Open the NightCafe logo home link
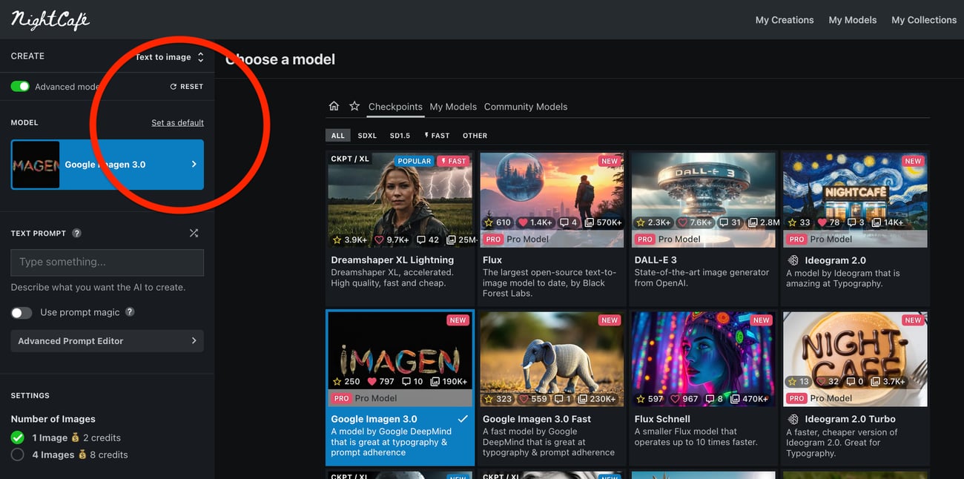Viewport: 964px width, 479px height. pos(50,19)
